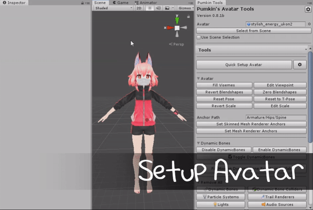The image size is (313, 210).
Task: Toggle scene lighting sun icon
Action: 150,8
